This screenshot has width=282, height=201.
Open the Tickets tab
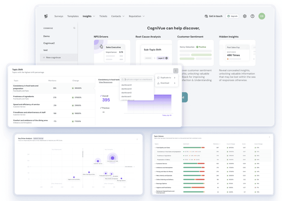(x=103, y=16)
